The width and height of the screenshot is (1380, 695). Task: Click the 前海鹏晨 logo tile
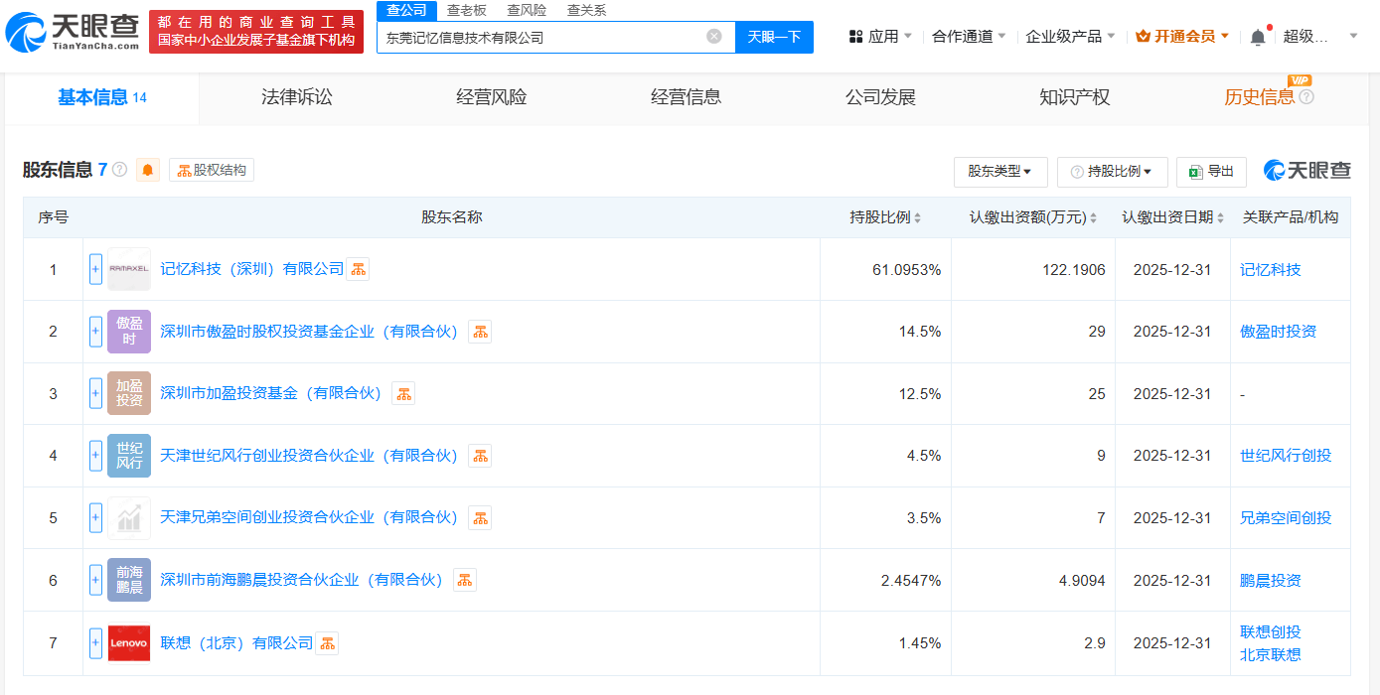coord(129,580)
